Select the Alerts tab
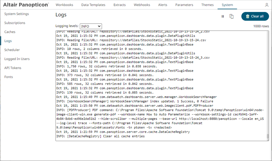 [x=163, y=5]
